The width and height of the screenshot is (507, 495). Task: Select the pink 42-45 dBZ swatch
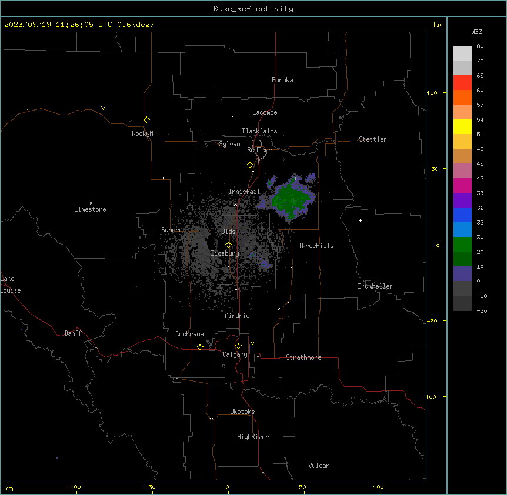[x=462, y=171]
